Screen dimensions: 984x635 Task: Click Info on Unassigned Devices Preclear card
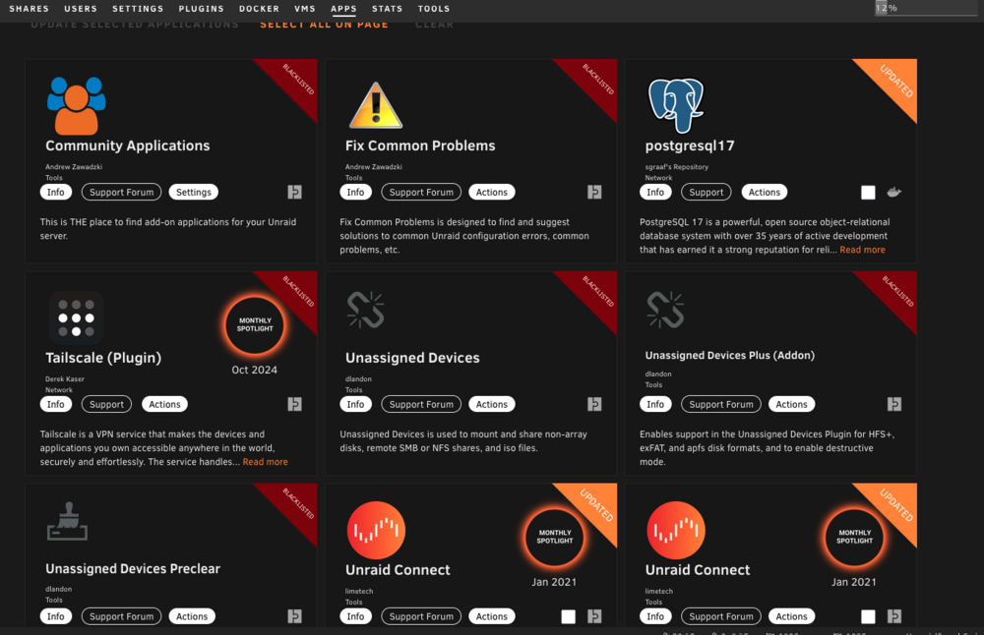[x=56, y=616]
